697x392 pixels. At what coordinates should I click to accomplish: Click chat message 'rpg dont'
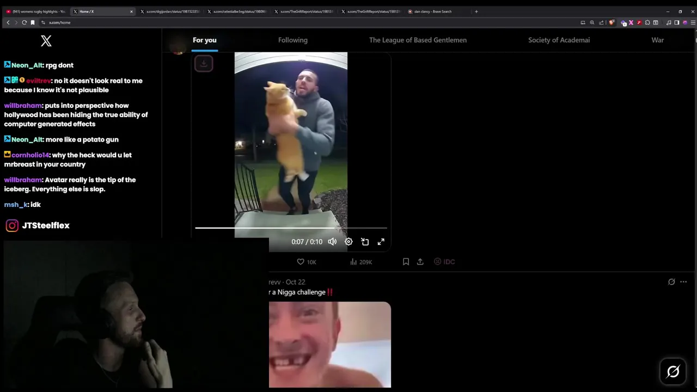pyautogui.click(x=59, y=65)
